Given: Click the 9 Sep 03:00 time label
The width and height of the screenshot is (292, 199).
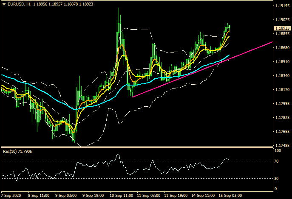Looking at the screenshot, I should [x=65, y=196].
